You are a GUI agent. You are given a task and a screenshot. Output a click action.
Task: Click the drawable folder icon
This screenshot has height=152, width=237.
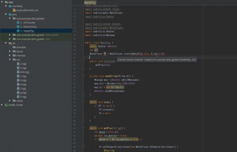pos(14,47)
